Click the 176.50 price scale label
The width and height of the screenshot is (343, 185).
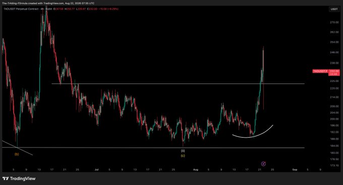pyautogui.click(x=334, y=159)
